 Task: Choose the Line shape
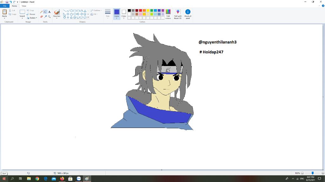click(x=64, y=11)
